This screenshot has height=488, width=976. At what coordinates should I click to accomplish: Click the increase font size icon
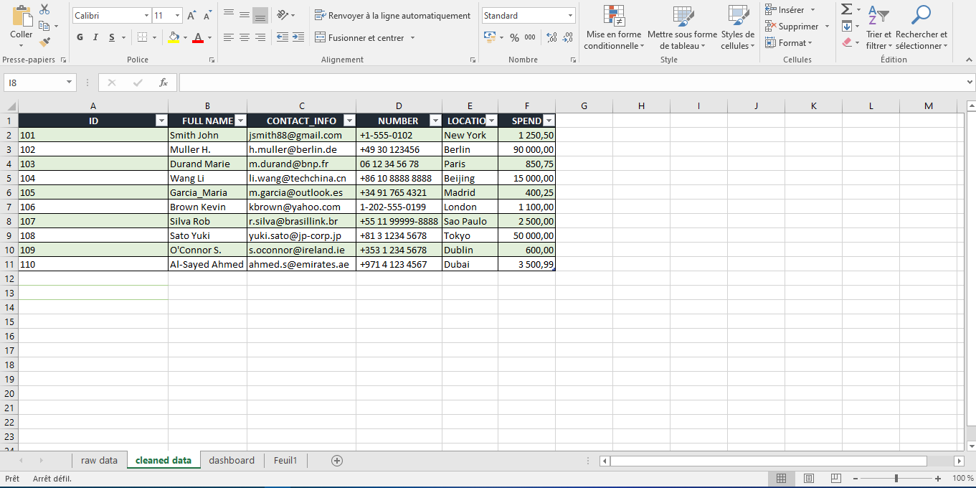191,15
